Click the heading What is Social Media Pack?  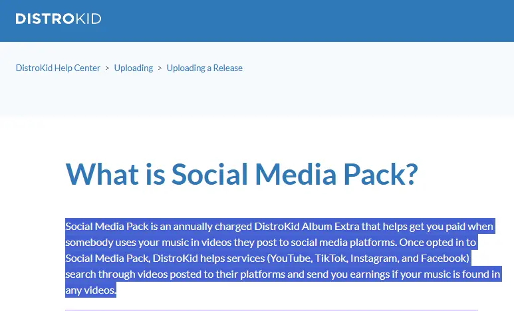(242, 173)
